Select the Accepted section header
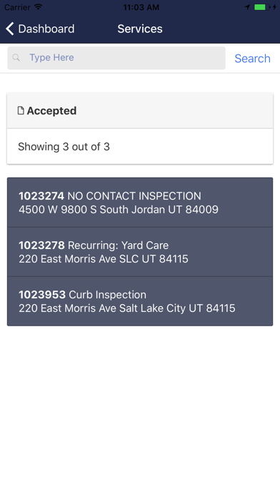This screenshot has height=498, width=280. [140, 111]
